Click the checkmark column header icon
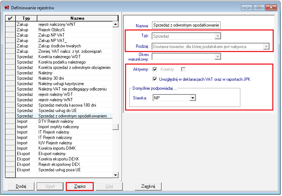 point(10,18)
